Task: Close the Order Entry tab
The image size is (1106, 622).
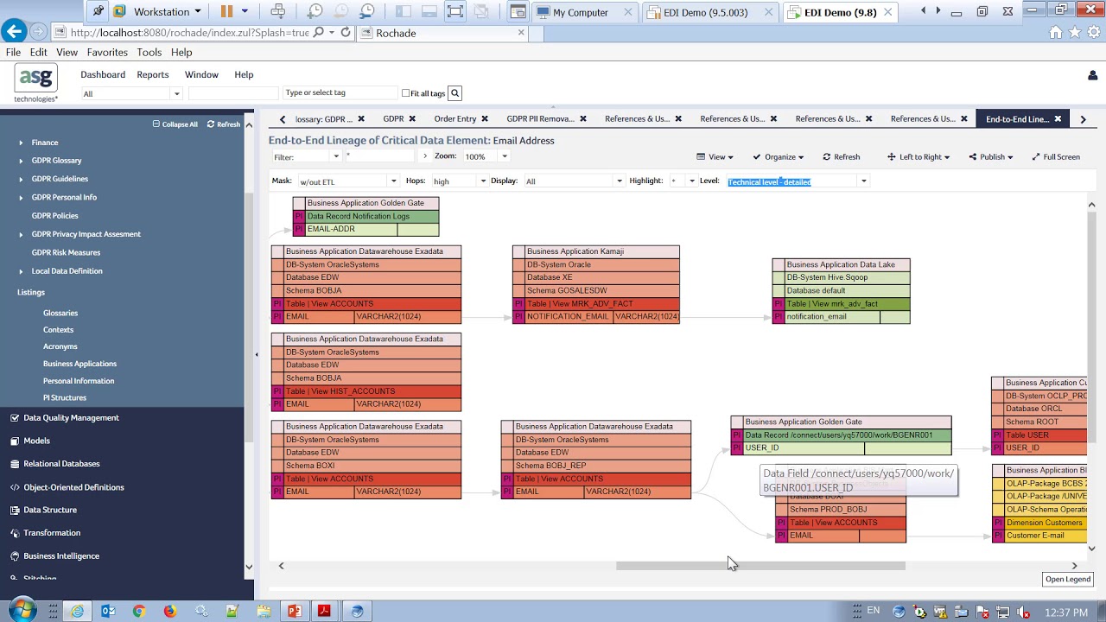Action: pyautogui.click(x=485, y=119)
